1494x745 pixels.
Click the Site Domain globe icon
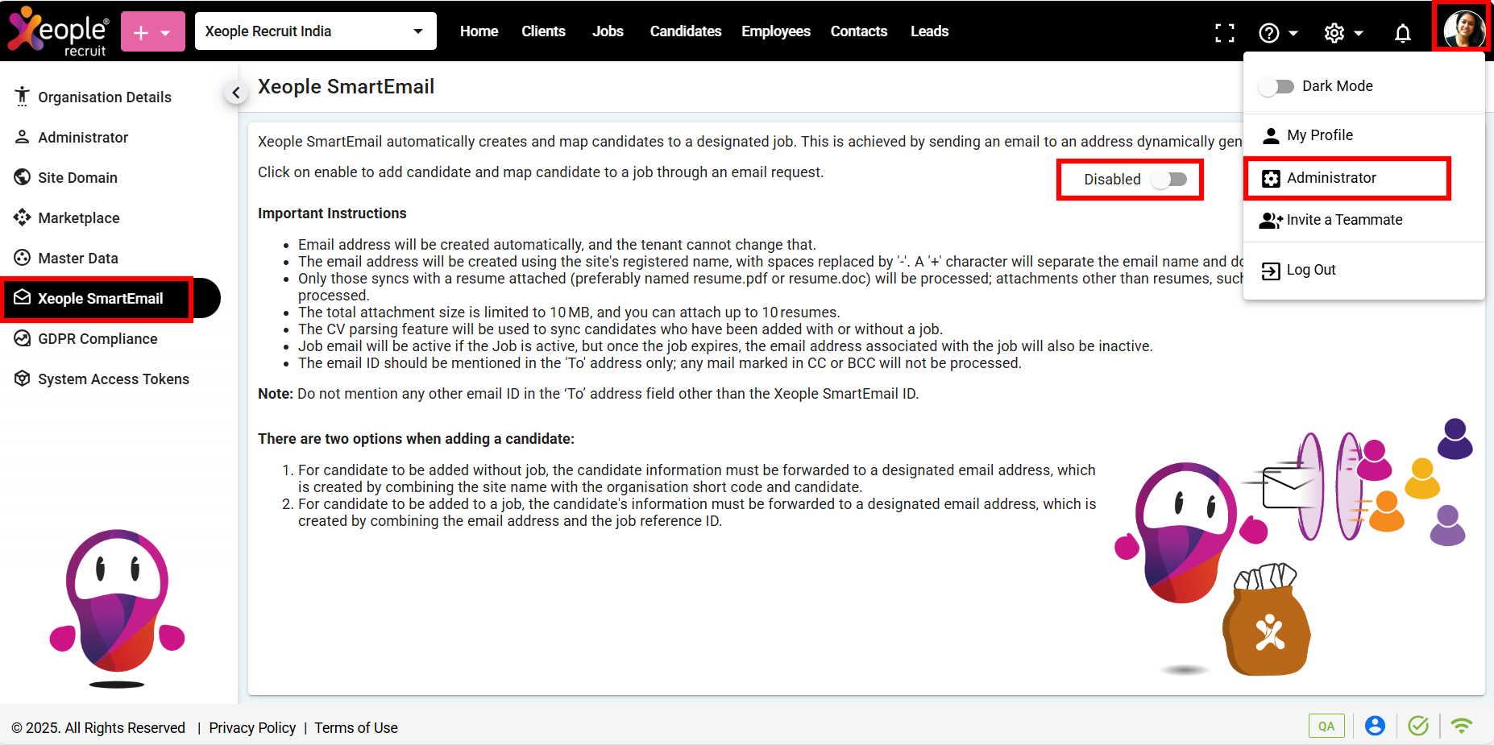(x=22, y=177)
